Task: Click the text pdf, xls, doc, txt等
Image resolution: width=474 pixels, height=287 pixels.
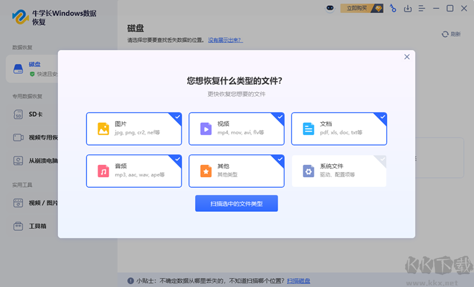Action: click(341, 132)
